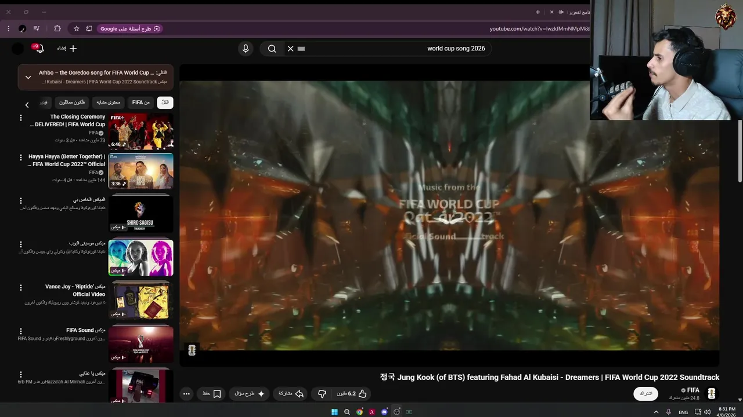743x417 pixels.
Task: Like the video (6.2 million)
Action: [x=352, y=394]
